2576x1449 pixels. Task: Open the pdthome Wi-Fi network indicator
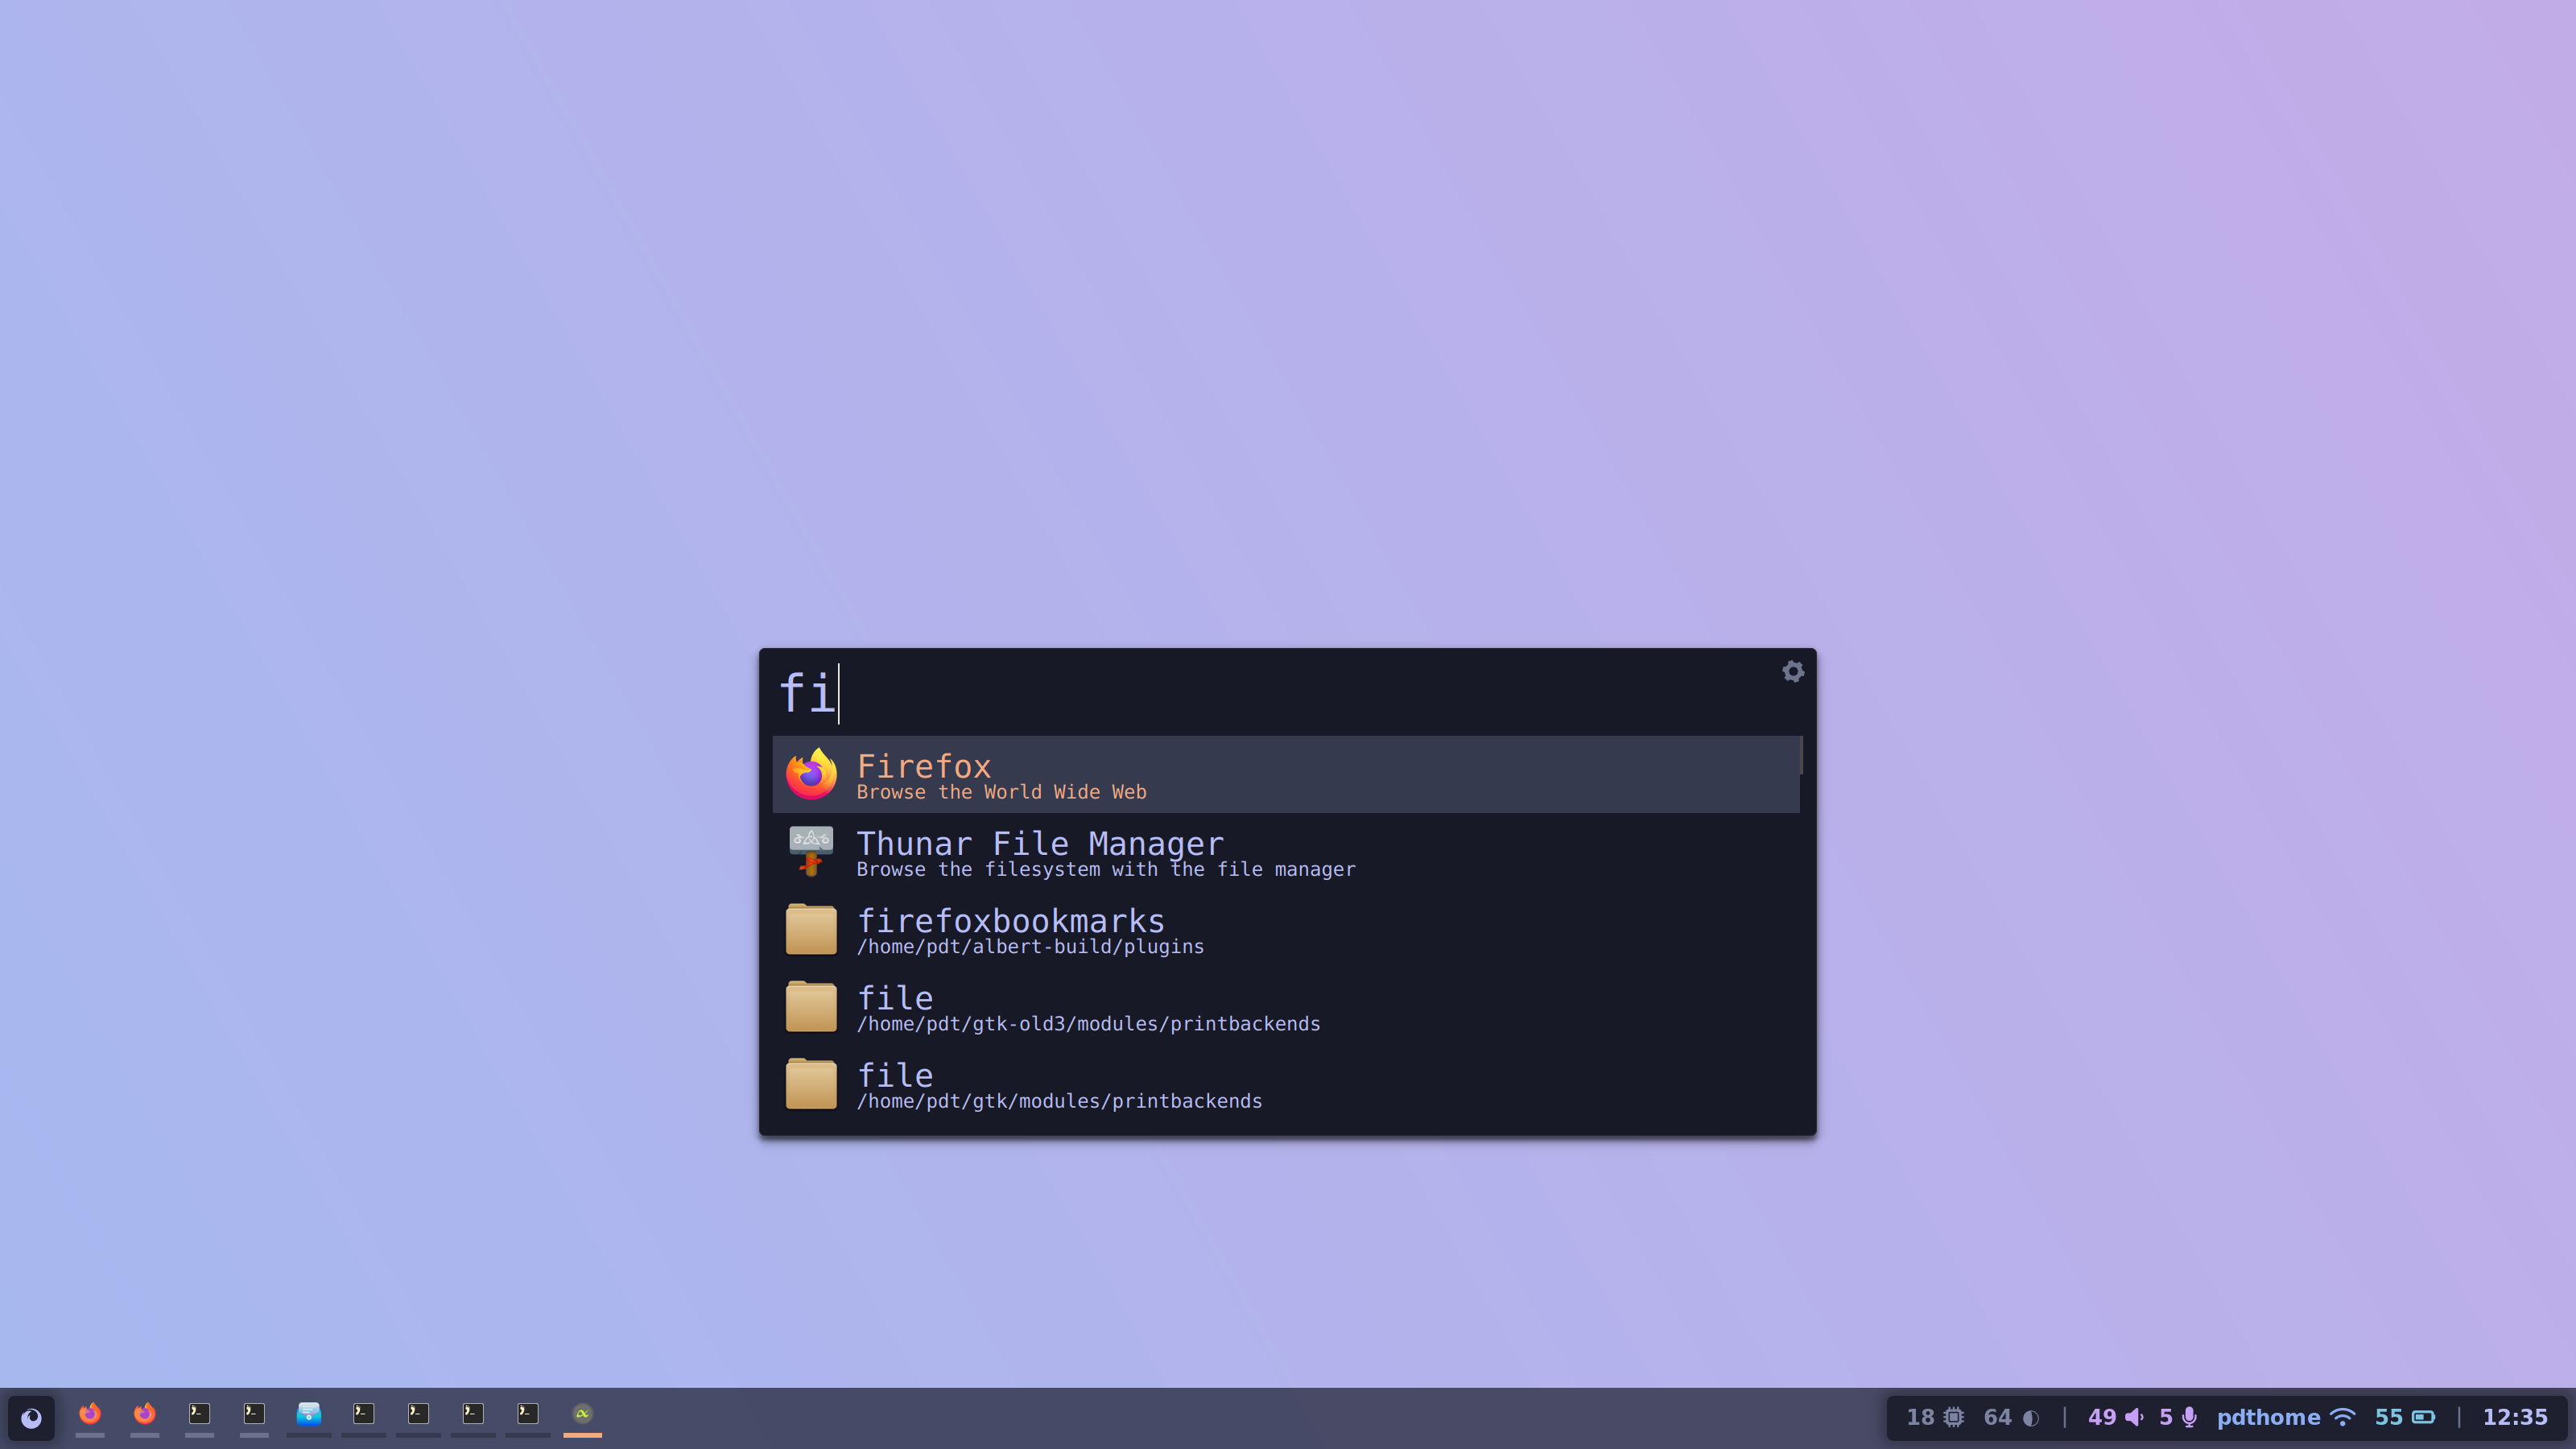coord(2286,1417)
